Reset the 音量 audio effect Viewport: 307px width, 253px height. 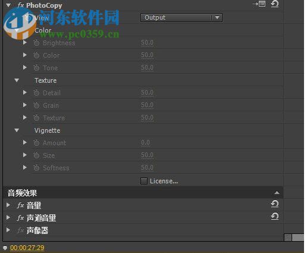coord(275,204)
